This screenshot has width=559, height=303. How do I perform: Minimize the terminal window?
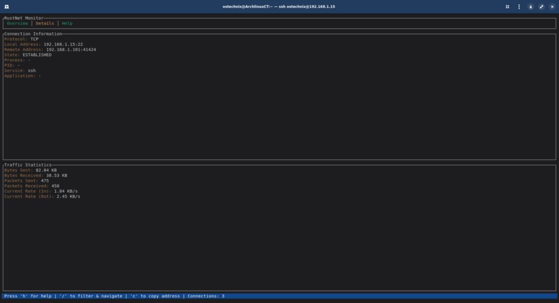pos(530,7)
